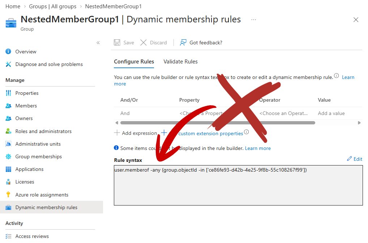
Task: Open the Got feedback? link
Action: [206, 43]
